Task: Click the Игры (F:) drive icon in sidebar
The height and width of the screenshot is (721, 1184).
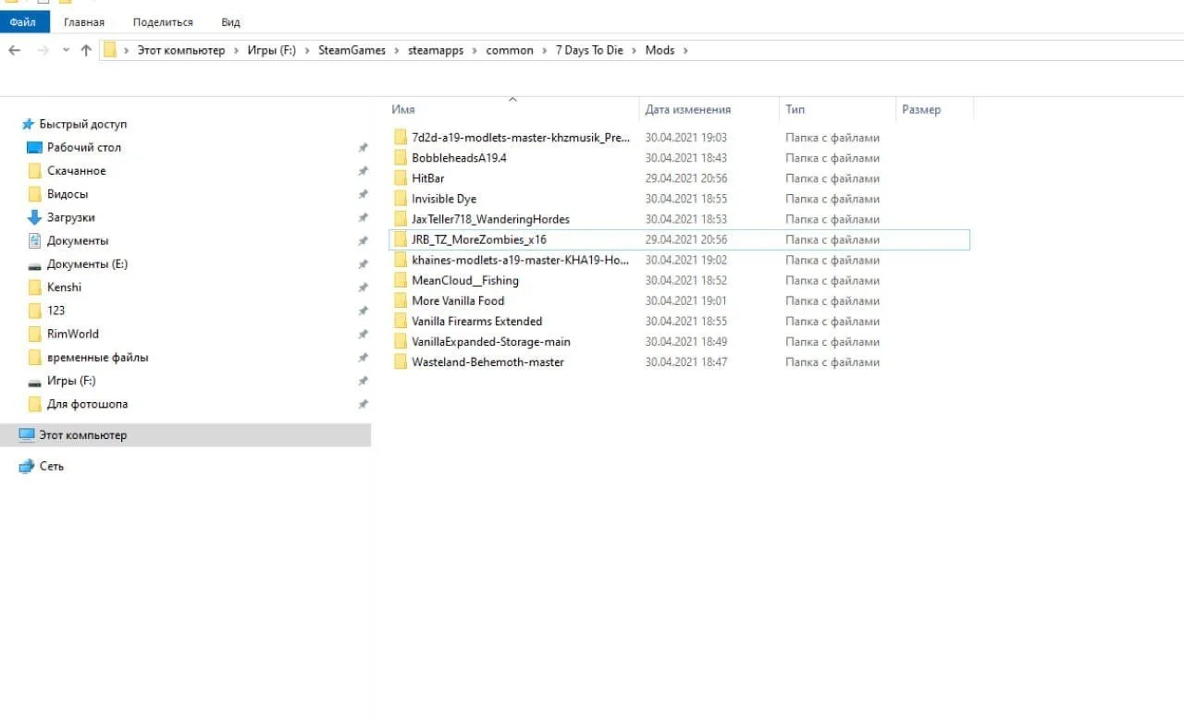Action: click(x=35, y=381)
